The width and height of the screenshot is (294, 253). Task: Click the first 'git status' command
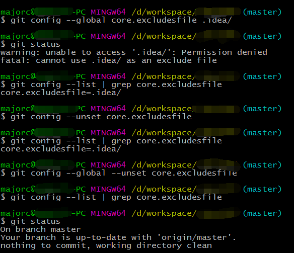point(35,45)
